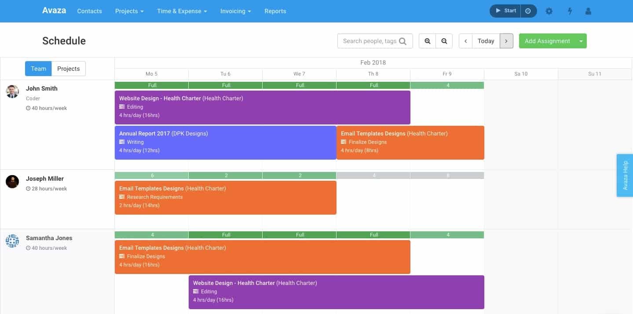Go to the Reports menu item
Image resolution: width=633 pixels, height=314 pixels.
pos(275,11)
